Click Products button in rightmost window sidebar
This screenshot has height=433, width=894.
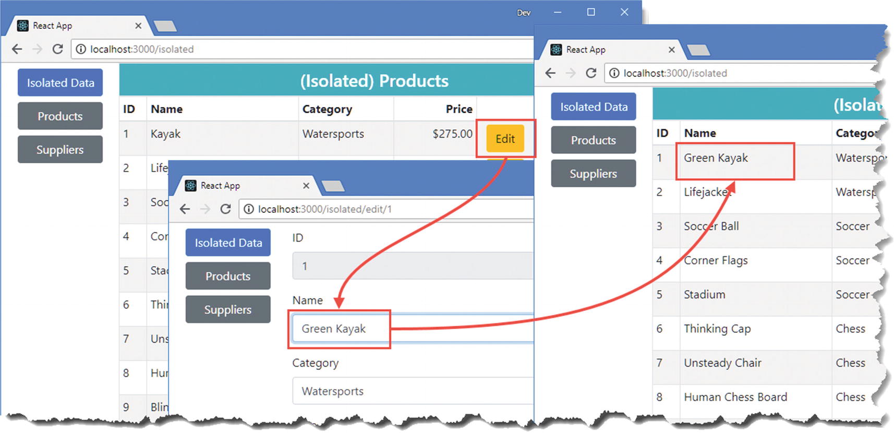tap(594, 140)
